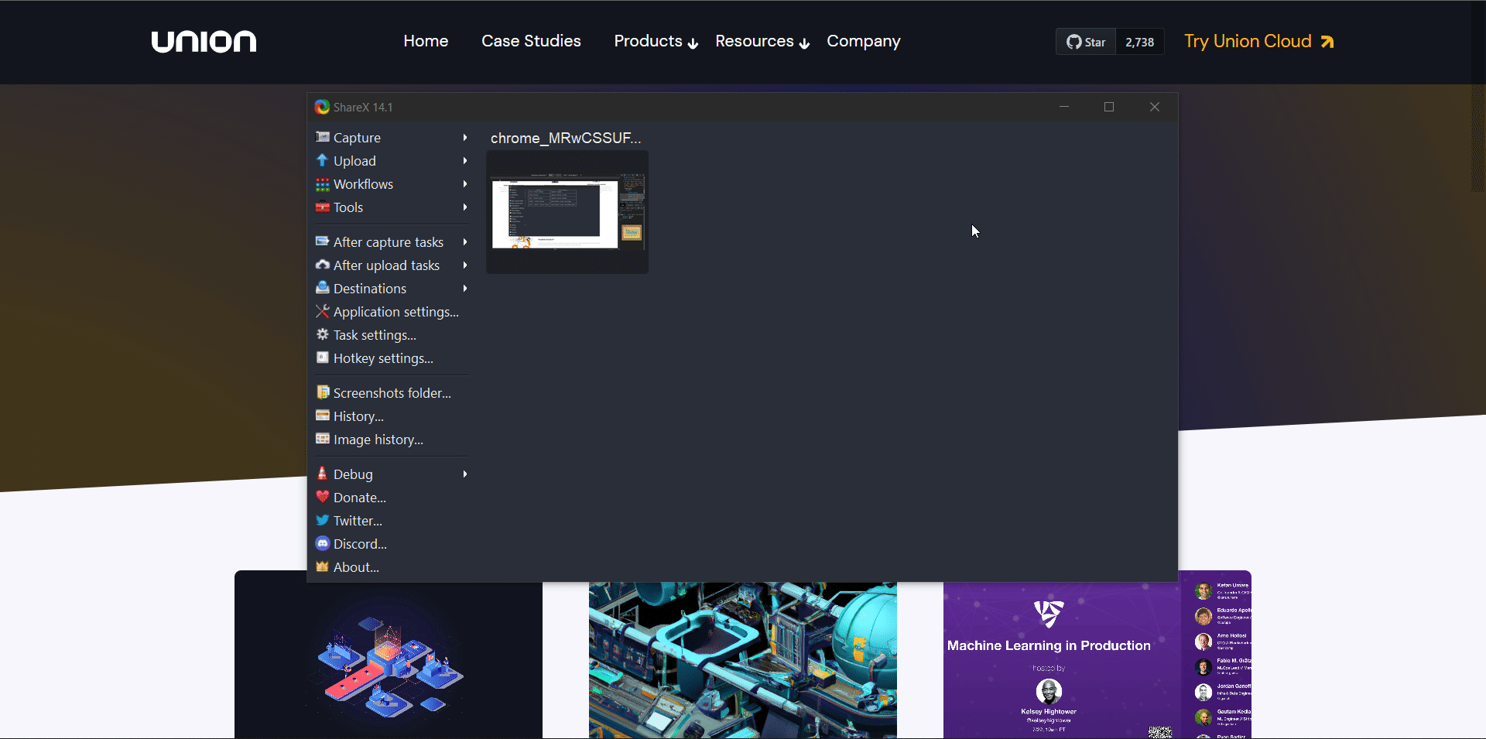Screen dimensions: 1486x739
Task: Expand the Tools submenu arrow
Action: coord(465,207)
